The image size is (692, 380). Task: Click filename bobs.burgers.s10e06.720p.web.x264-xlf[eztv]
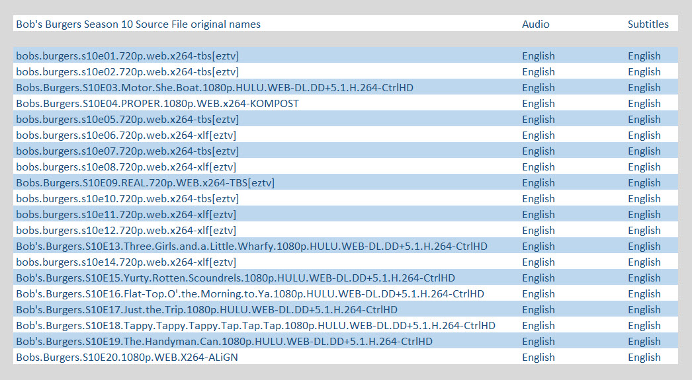coord(126,135)
